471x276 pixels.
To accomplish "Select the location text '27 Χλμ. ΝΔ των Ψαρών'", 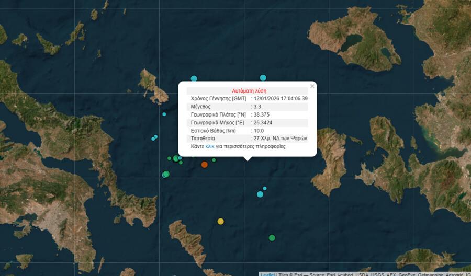I will 281,139.
